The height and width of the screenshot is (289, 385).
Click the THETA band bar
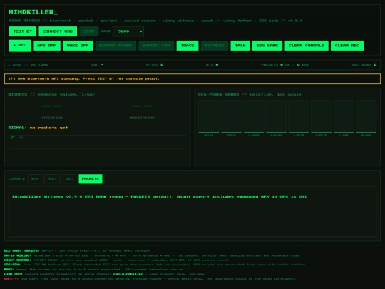point(231,116)
